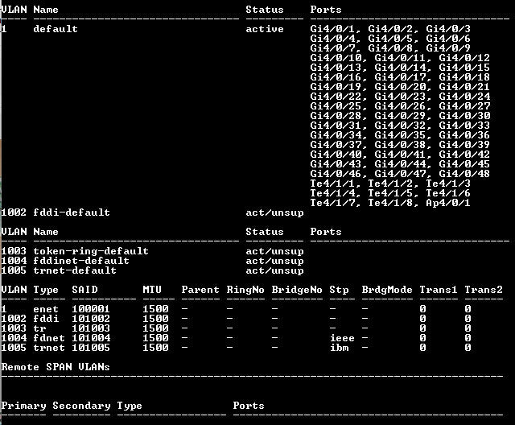Select the 'active' status of VLAN 1

point(265,29)
